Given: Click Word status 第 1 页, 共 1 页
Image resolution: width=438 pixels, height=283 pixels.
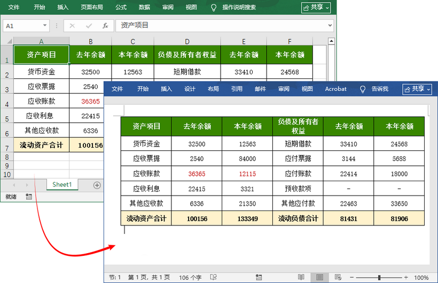Looking at the screenshot, I should (149, 278).
